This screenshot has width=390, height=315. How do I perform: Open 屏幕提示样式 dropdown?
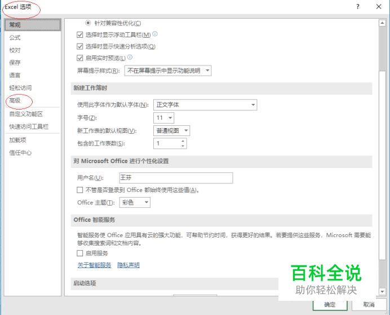pyautogui.click(x=168, y=71)
